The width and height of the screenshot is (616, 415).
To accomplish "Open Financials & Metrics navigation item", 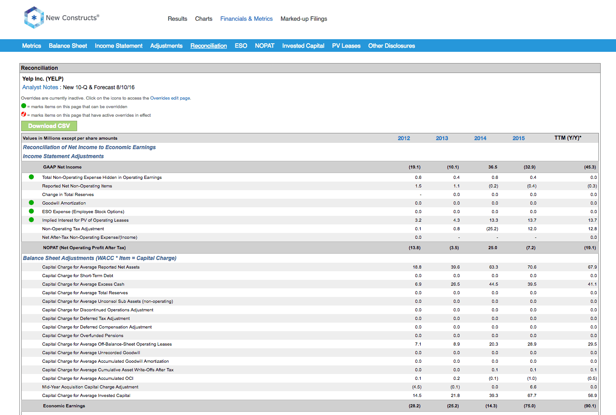I will [x=246, y=19].
